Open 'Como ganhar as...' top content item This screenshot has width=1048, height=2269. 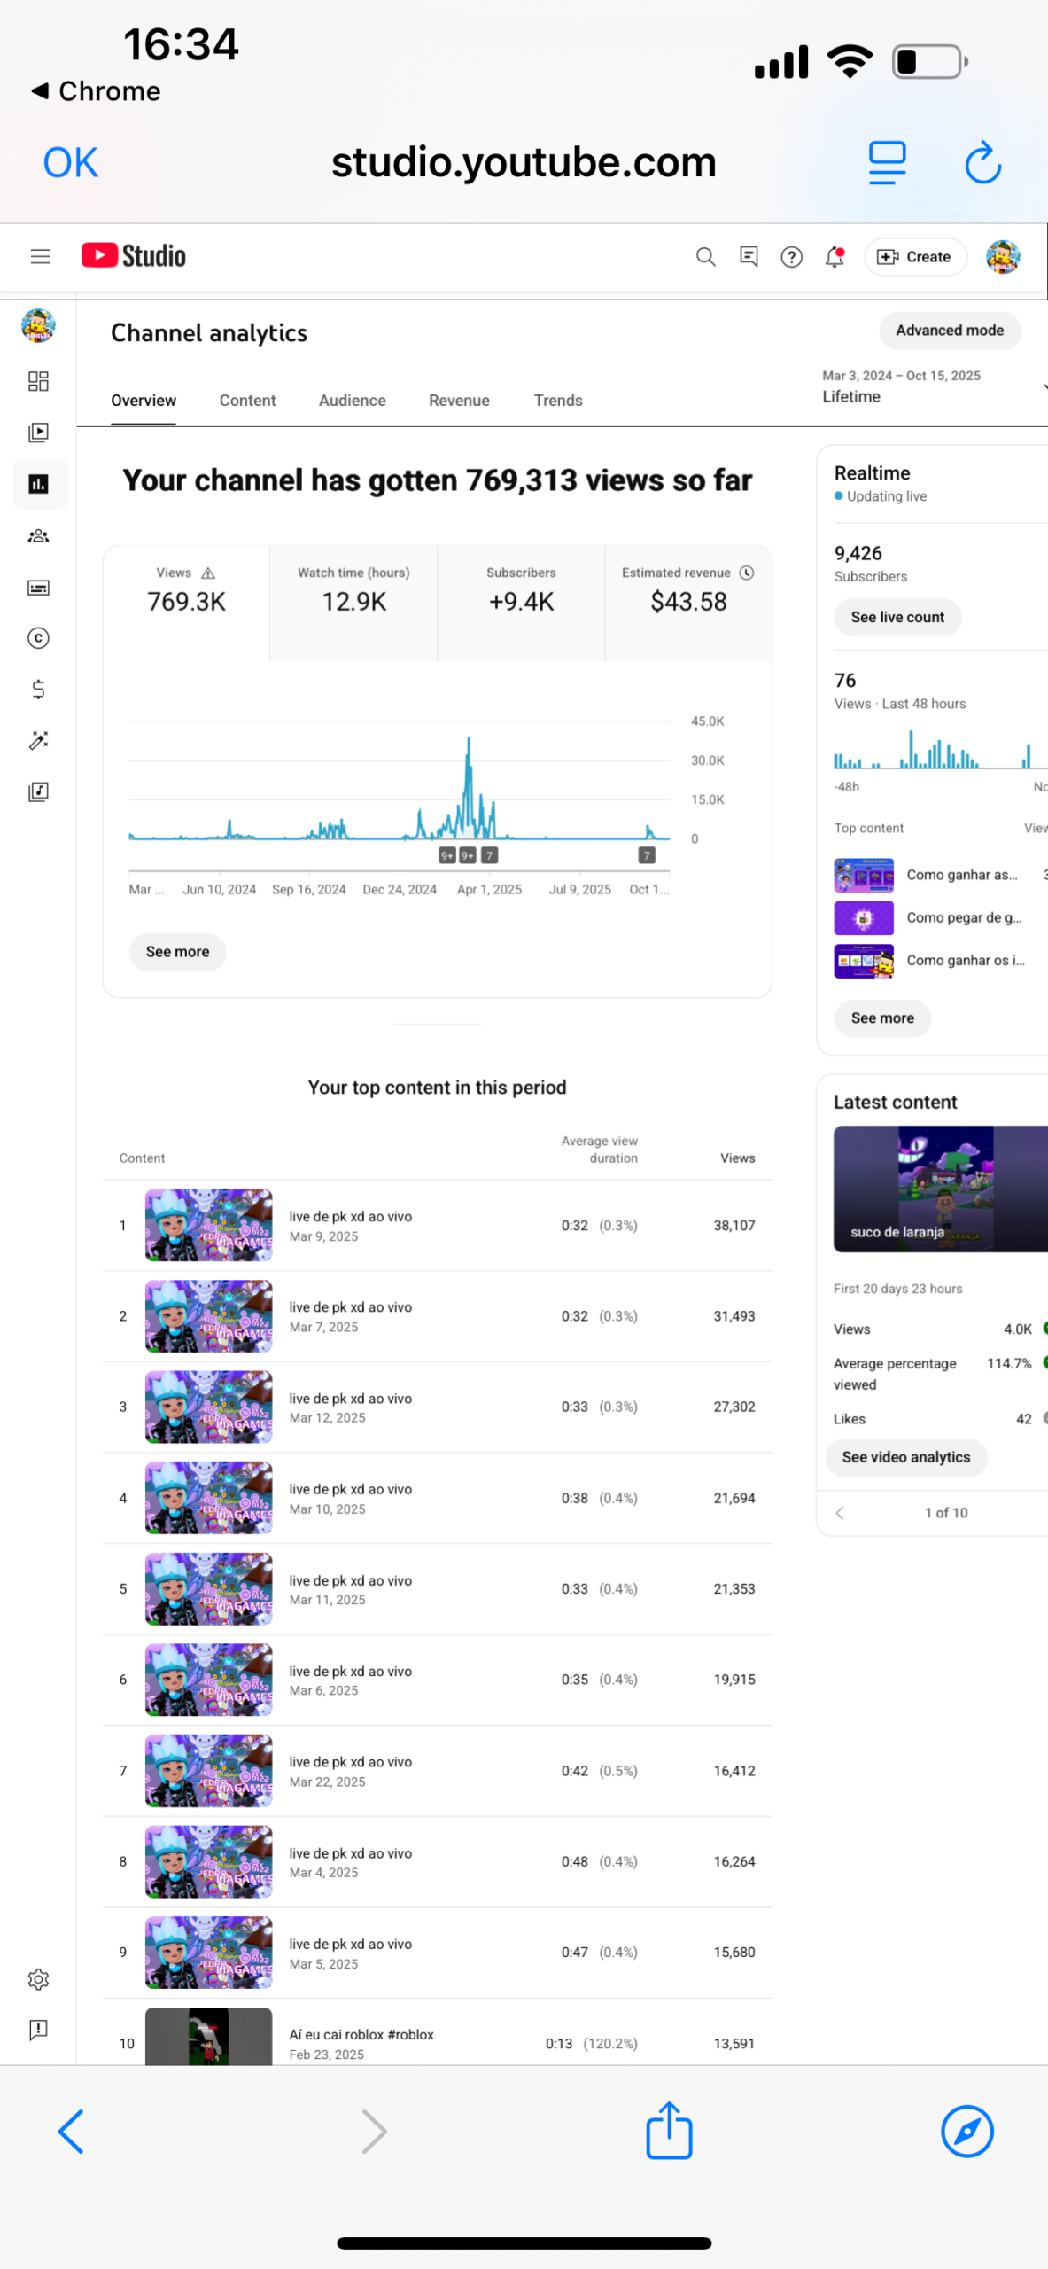[x=941, y=875]
